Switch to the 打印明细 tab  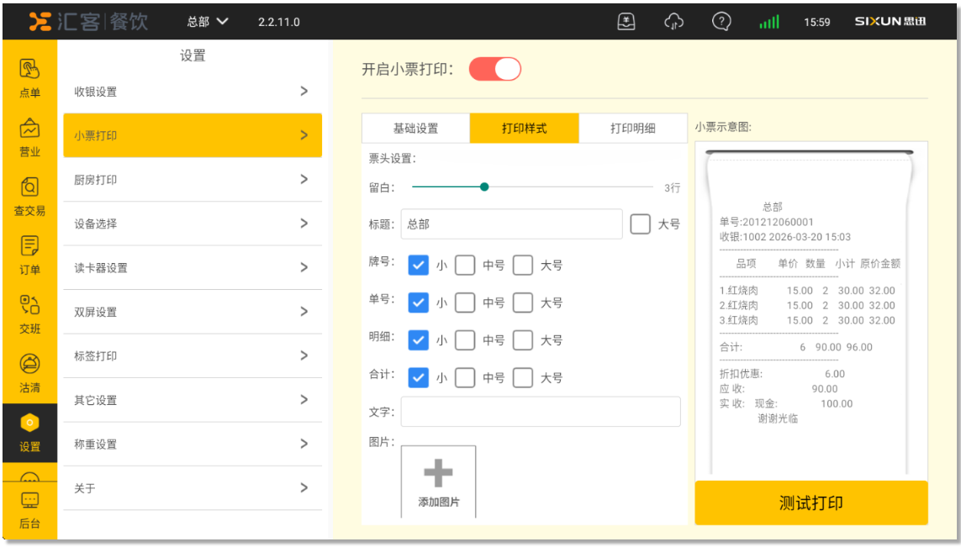pos(632,129)
